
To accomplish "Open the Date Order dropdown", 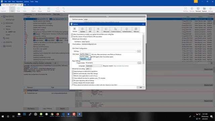I will pos(57,14).
